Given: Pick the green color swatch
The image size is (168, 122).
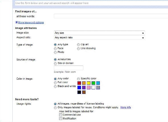Looking at the screenshot, I should tap(93, 83).
